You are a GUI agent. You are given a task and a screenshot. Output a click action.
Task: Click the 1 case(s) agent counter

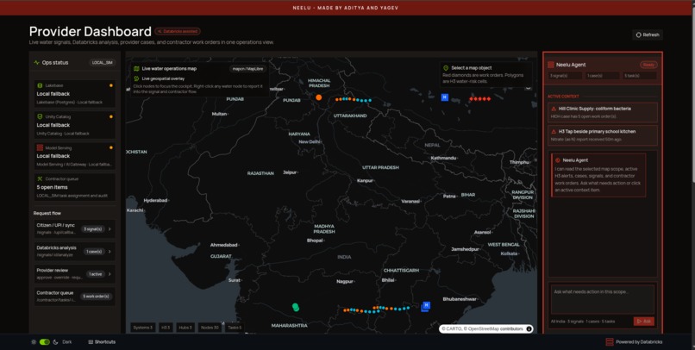tap(603, 76)
